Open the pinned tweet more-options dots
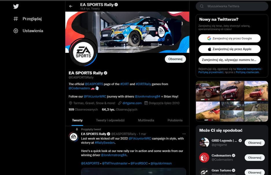271x175 pixels. pyautogui.click(x=184, y=134)
